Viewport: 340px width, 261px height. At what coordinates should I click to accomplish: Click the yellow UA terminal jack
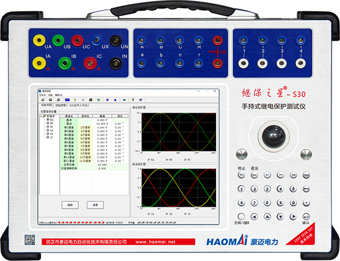pos(39,40)
